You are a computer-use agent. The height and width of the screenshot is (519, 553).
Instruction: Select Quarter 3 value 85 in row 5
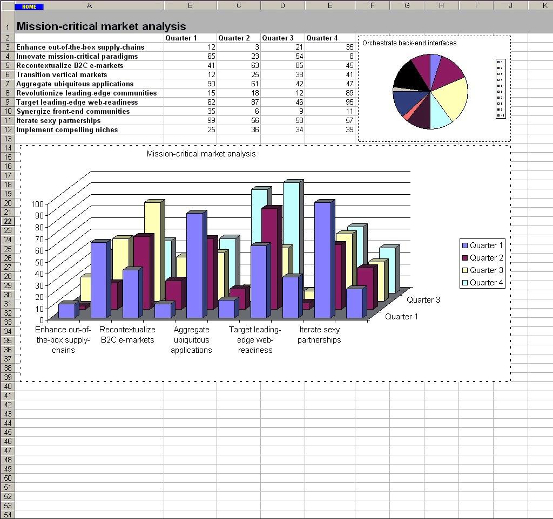click(282, 65)
